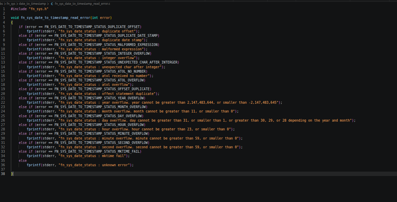Click the 'integer overflow' string on line 12
Image resolution: width=397 pixels, height=202 pixels.
(98, 58)
